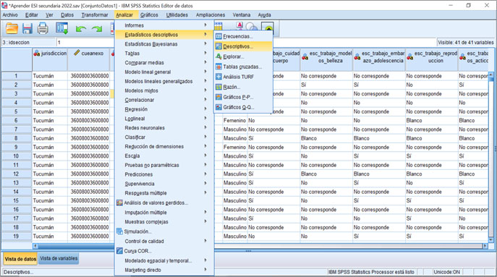
Task: Click the Explorar icon in submenu
Action: pyautogui.click(x=218, y=56)
